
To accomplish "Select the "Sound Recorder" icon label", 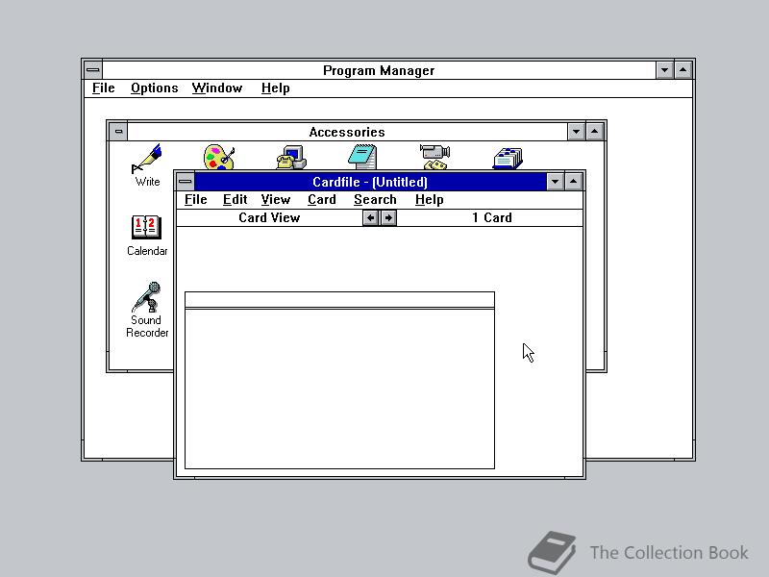I will (147, 326).
